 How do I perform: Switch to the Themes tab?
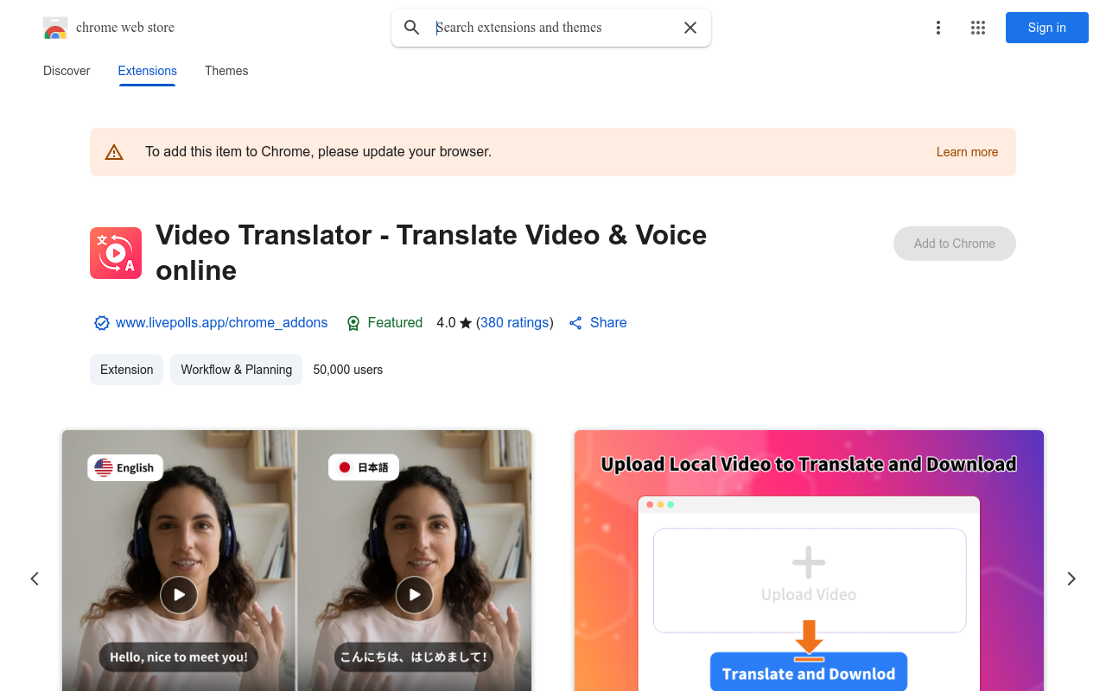[226, 71]
